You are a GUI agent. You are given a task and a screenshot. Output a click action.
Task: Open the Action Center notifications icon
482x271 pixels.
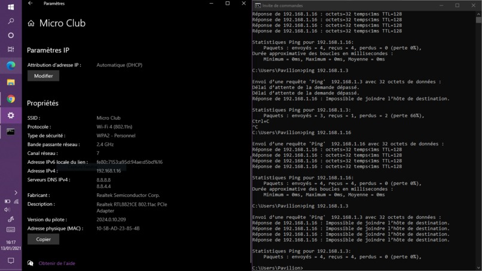[11, 261]
